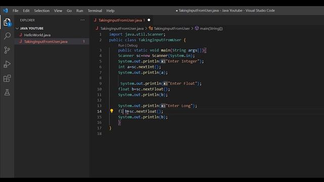Open HelloWorld.java in the explorer
The width and height of the screenshot is (324, 182).
pyautogui.click(x=37, y=35)
